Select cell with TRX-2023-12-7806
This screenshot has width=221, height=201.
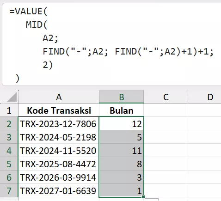coord(59,123)
